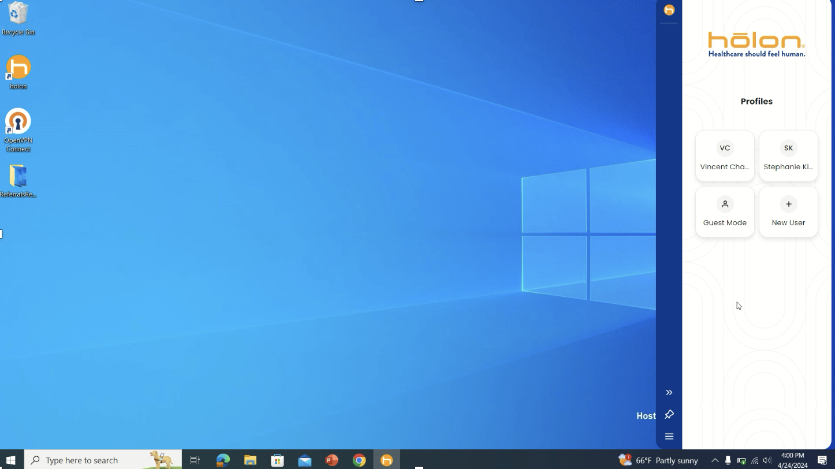
Task: Open Guest Mode profile
Action: 725,211
